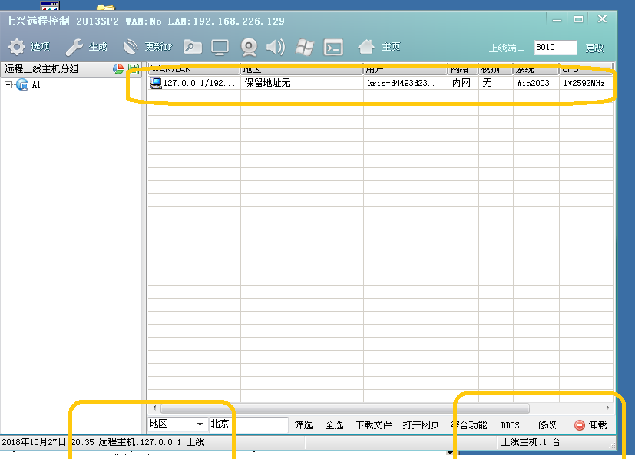
Task: Click the 打开网页 button
Action: click(421, 425)
